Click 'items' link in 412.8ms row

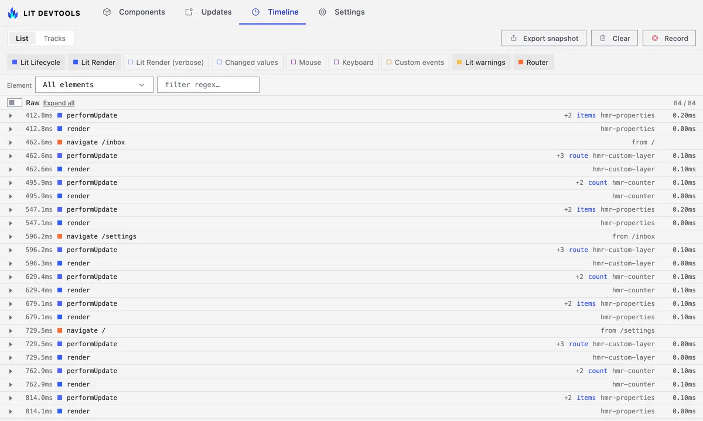pos(586,115)
